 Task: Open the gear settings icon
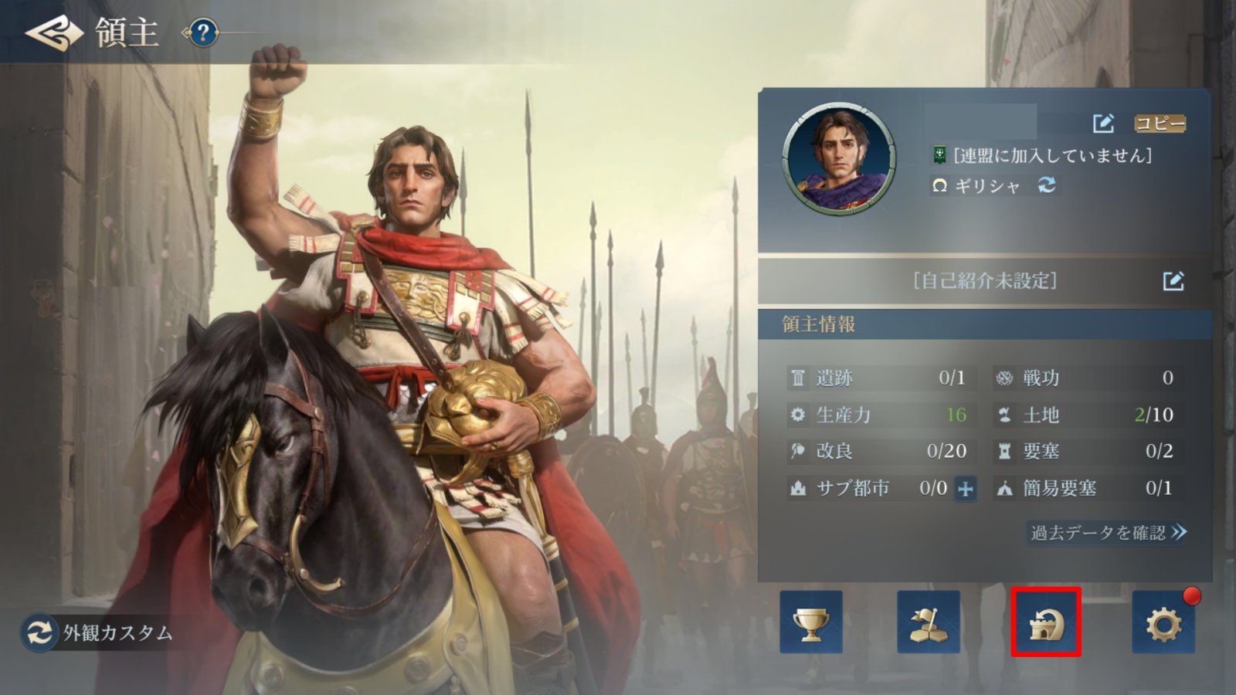1163,622
